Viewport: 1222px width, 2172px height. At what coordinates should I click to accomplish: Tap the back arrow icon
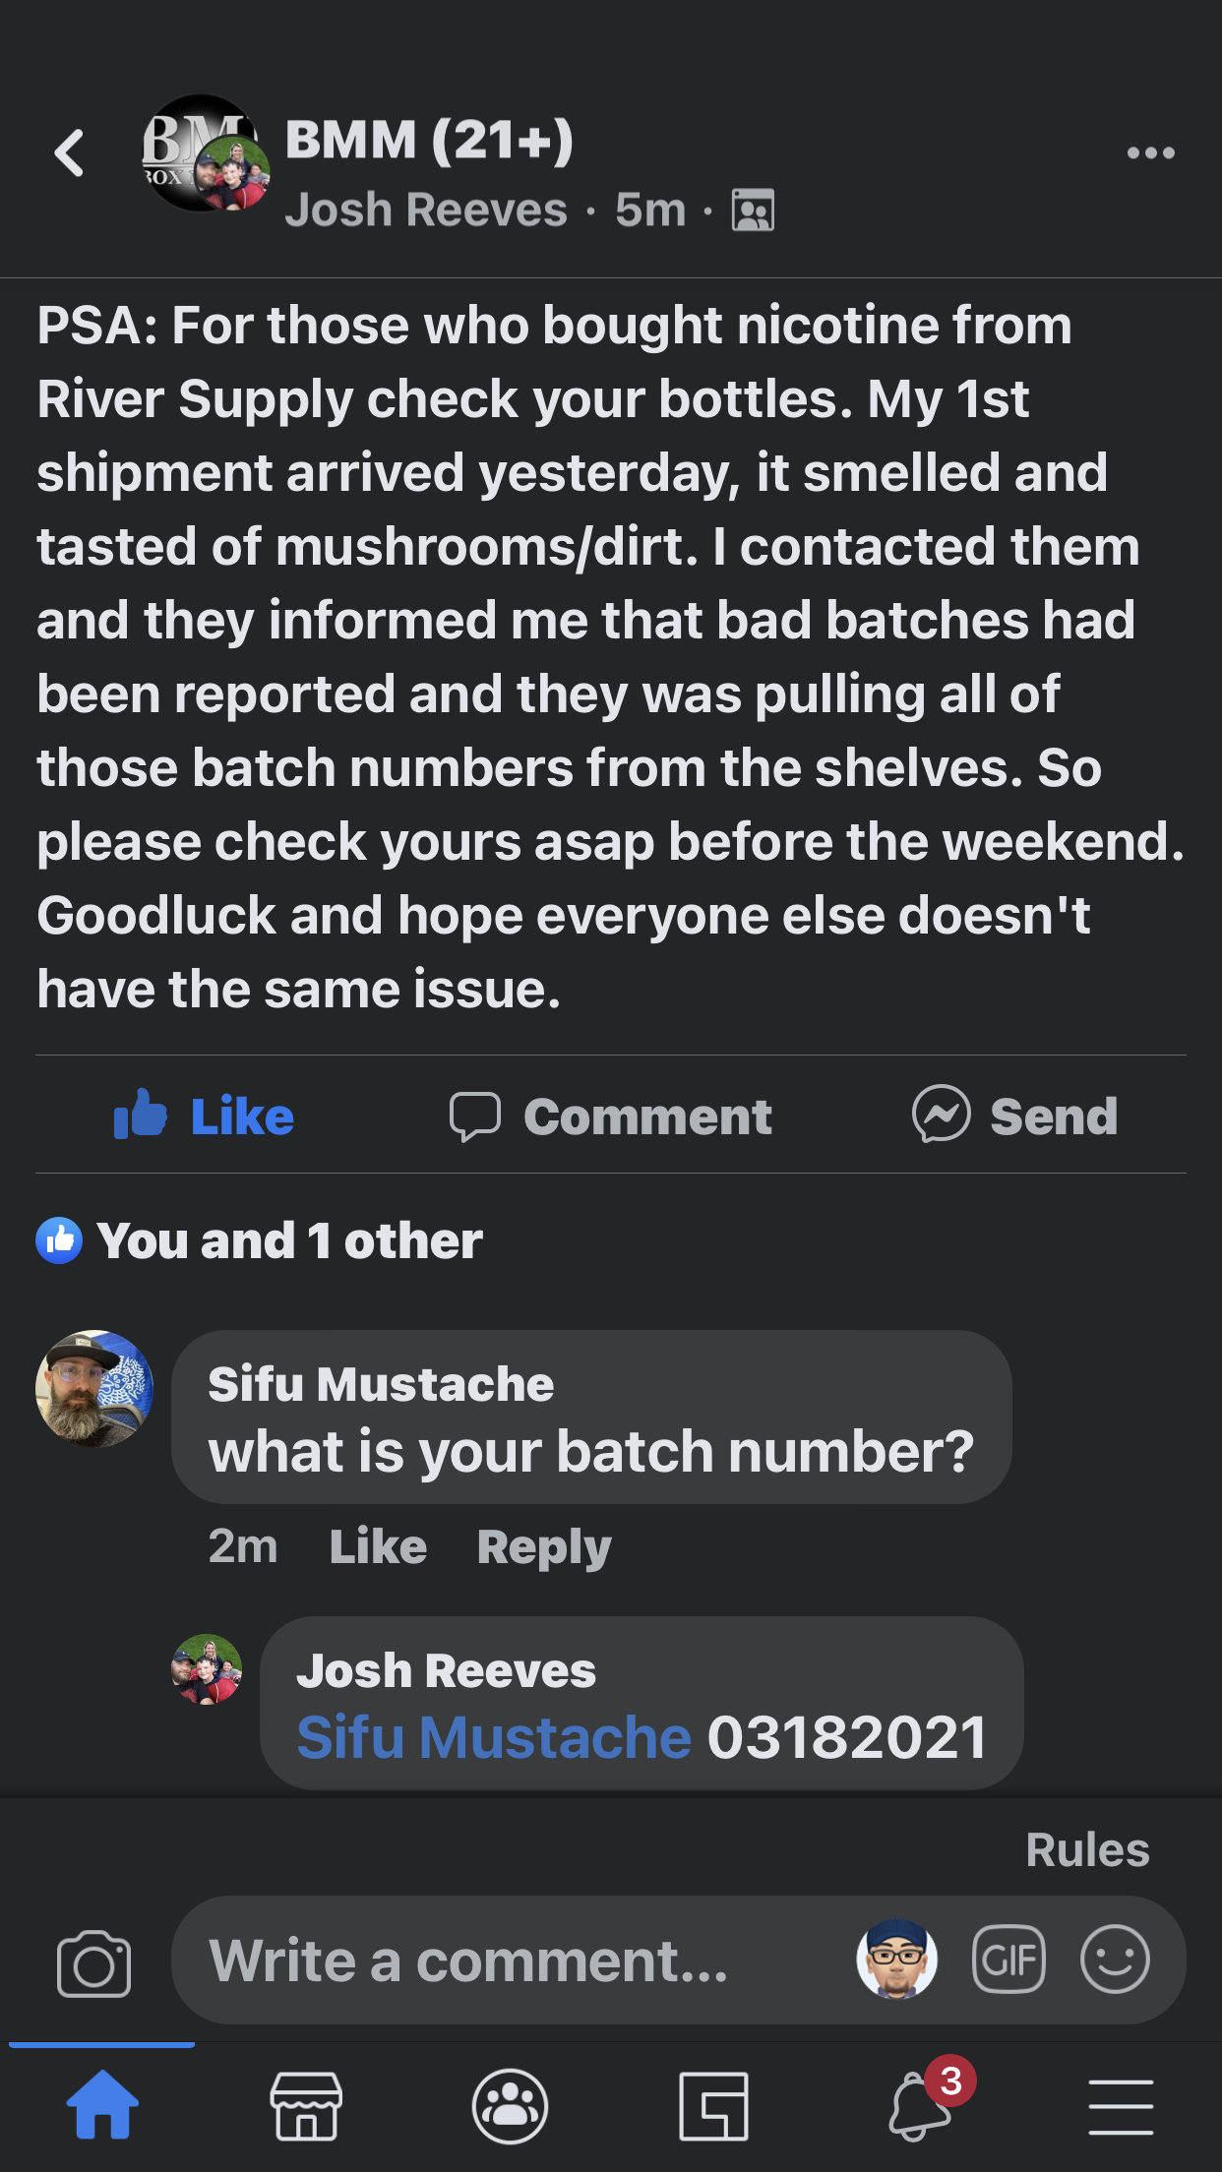[x=69, y=153]
